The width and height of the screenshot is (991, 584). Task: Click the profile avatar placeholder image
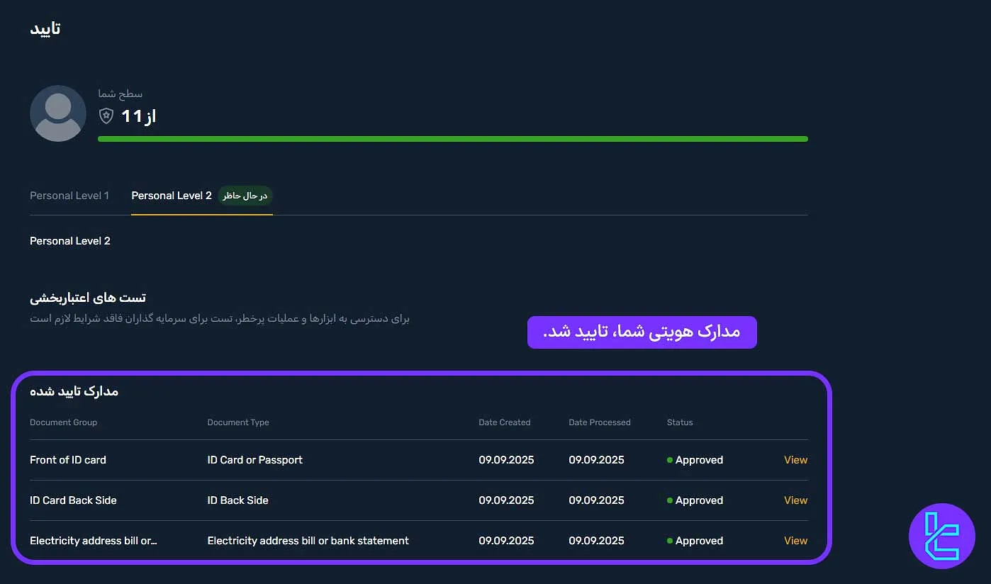(57, 113)
